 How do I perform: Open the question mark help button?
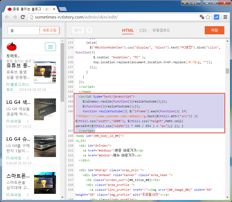tap(89, 30)
